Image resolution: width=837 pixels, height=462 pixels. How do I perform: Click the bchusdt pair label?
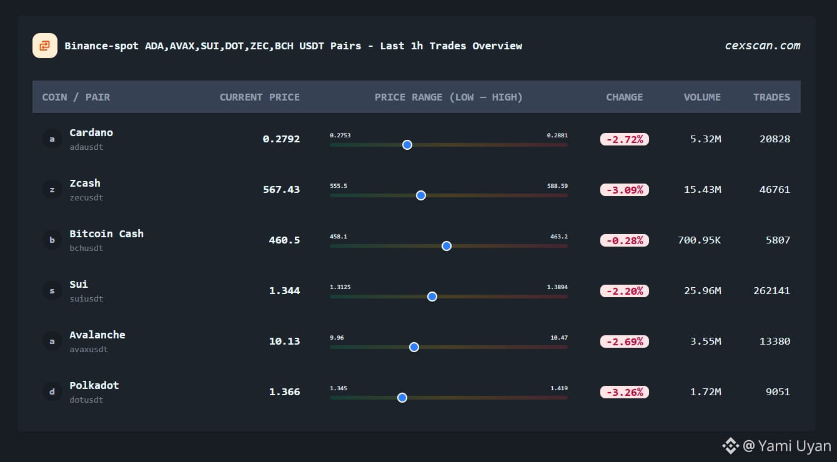pos(86,248)
